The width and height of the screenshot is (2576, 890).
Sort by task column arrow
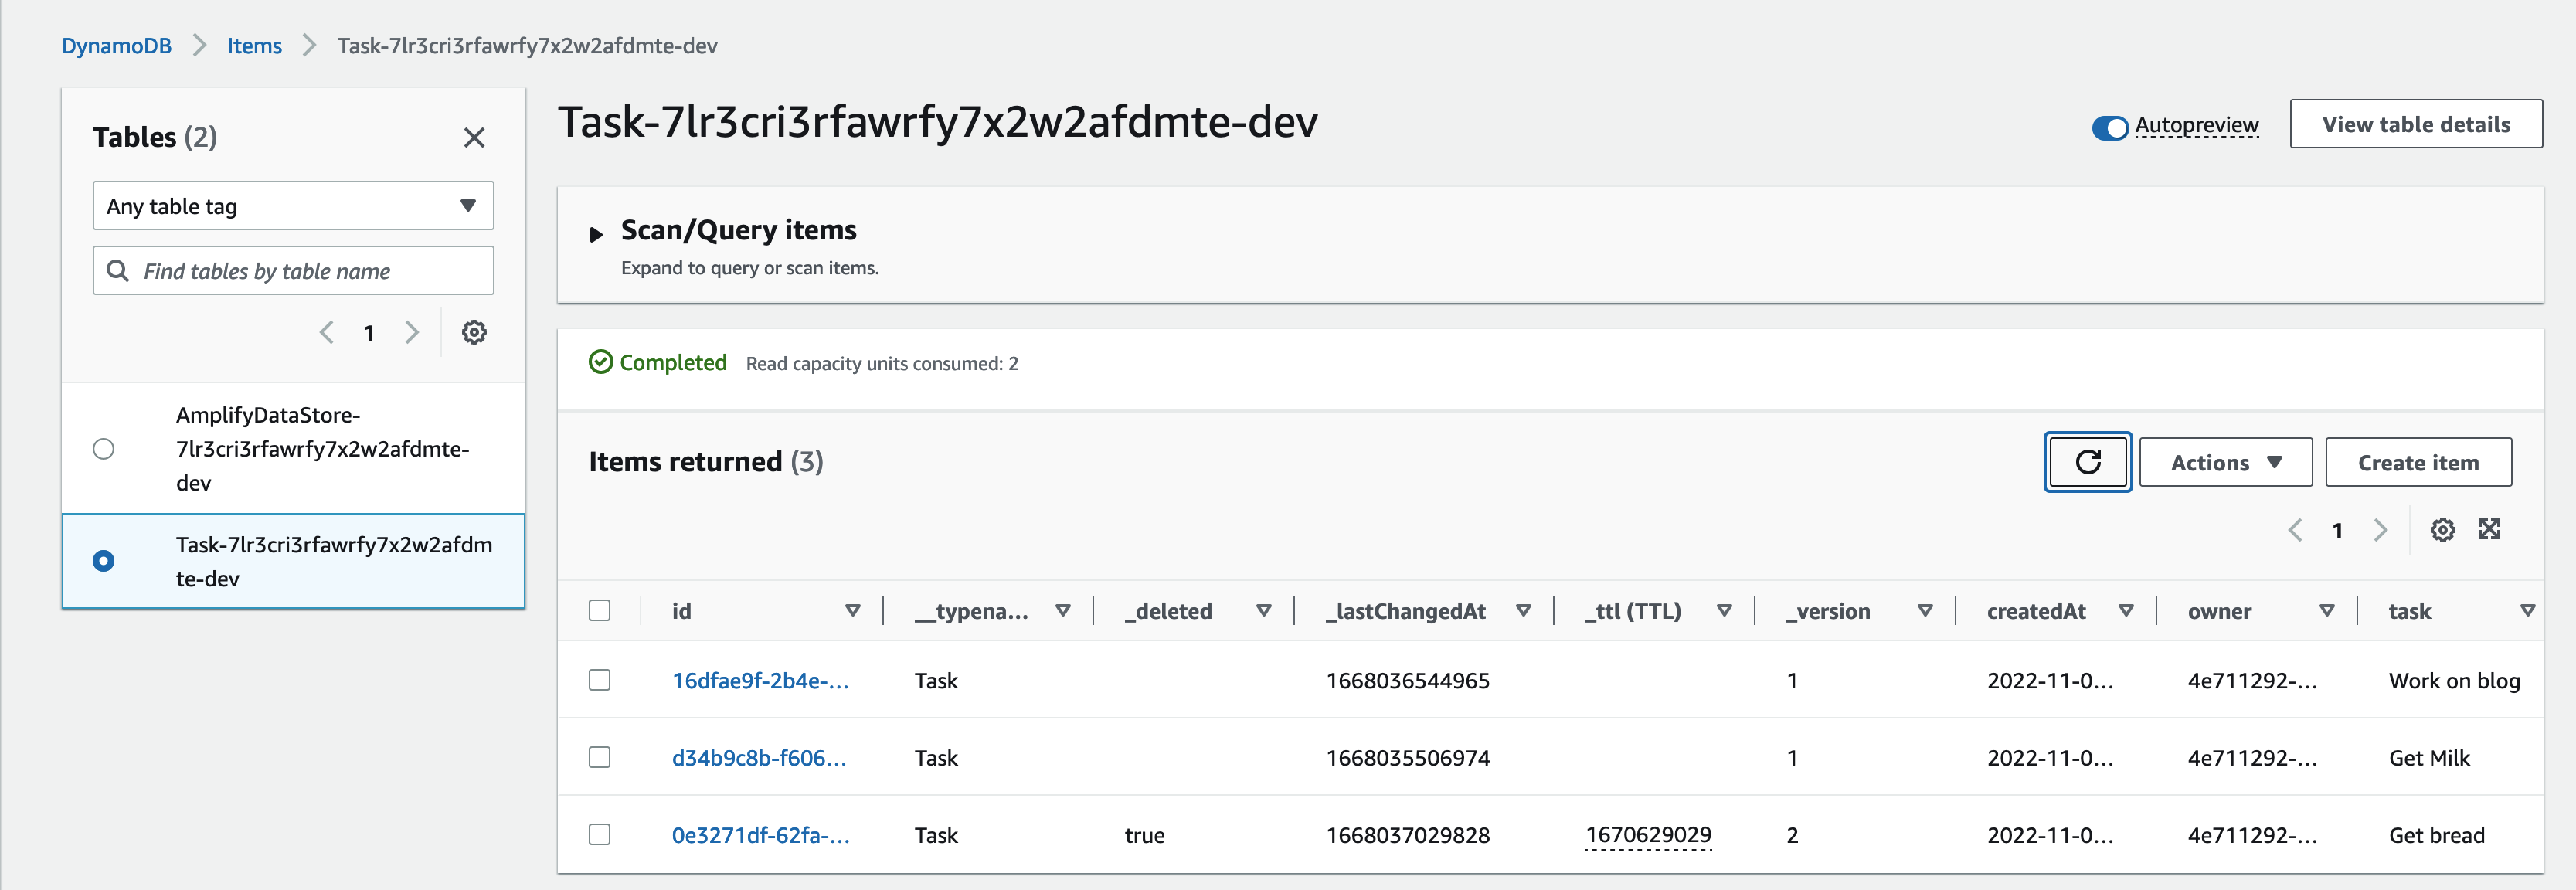point(2527,610)
